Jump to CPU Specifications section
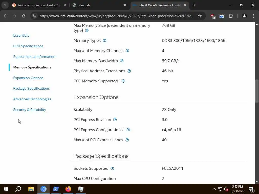 point(28,46)
